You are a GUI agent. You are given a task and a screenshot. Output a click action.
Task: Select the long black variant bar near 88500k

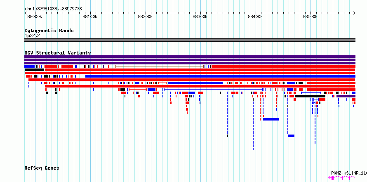pyautogui.click(x=310, y=96)
